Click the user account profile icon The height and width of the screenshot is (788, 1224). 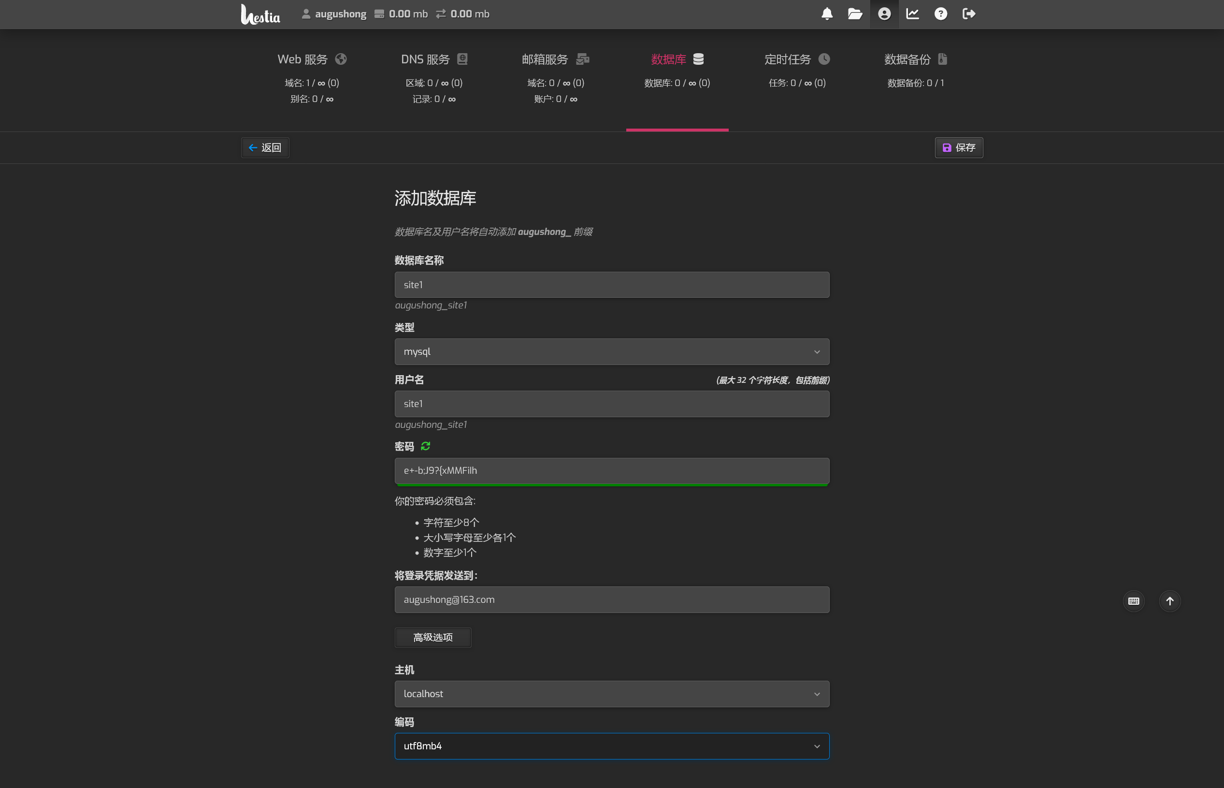pyautogui.click(x=884, y=14)
